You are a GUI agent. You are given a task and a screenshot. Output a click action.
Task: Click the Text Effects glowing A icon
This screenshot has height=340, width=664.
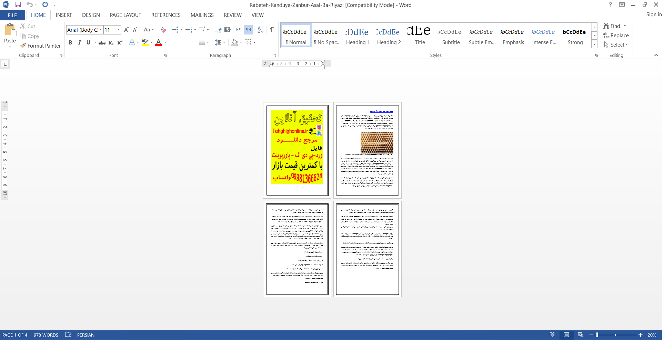132,42
